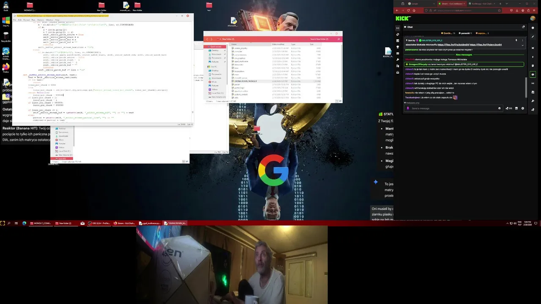
Task: Open taskbar search icon
Action: (8, 223)
